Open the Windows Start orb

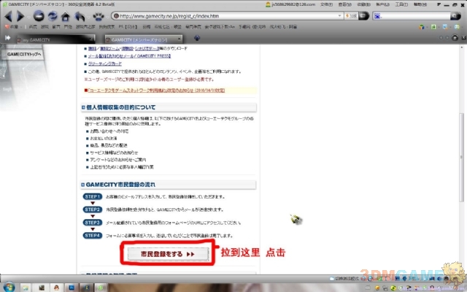click(9, 284)
